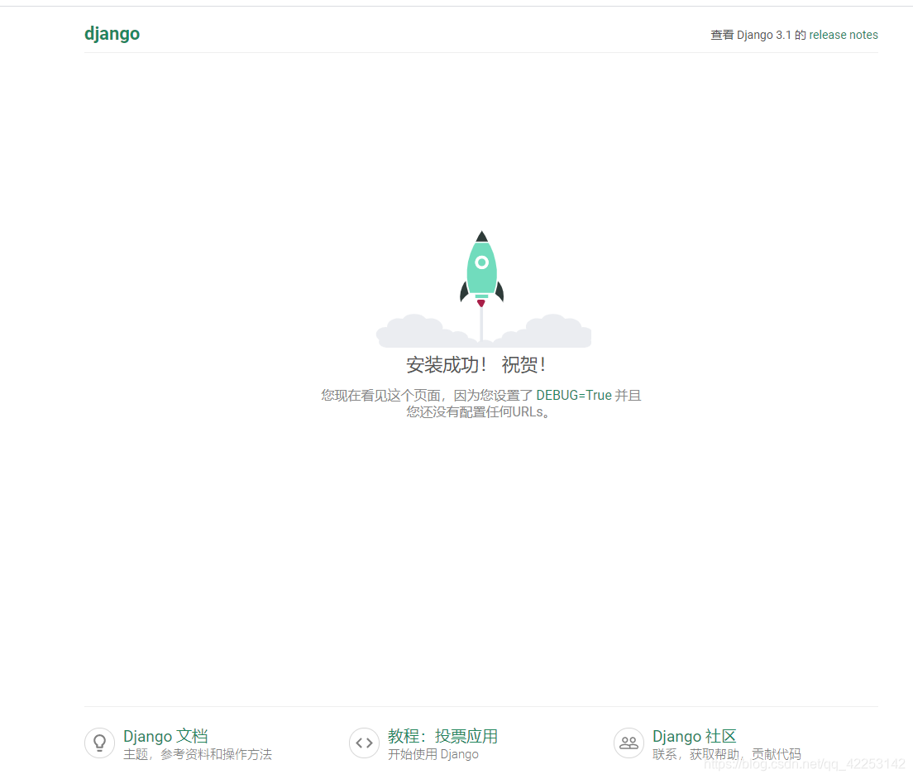Open the 教程：投票应用 tutorial link

tap(442, 736)
